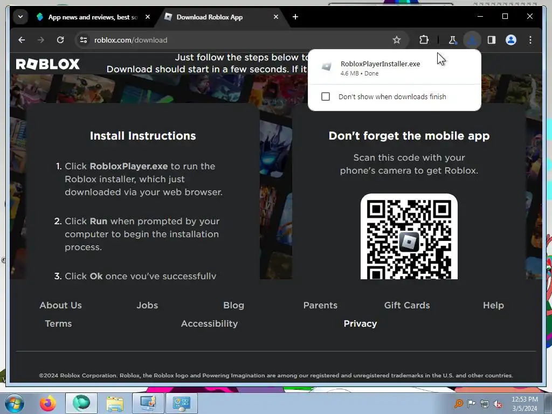552x414 pixels.
Task: Click the Downloads icon in the toolbar
Action: 472,40
